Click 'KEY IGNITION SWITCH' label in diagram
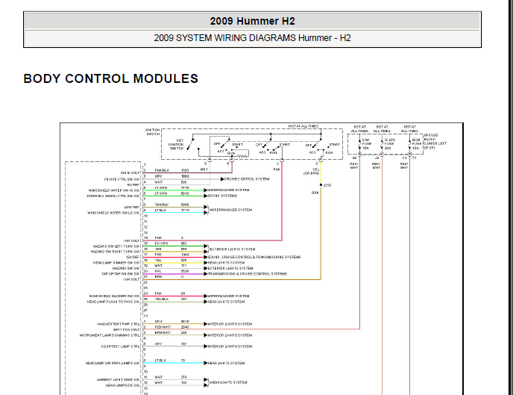This screenshot has width=513, height=395. (x=176, y=144)
